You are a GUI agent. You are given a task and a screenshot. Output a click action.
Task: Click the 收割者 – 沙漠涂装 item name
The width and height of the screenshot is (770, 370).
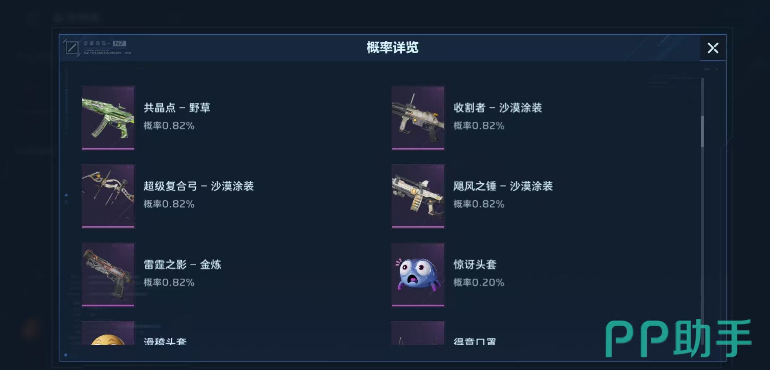(498, 107)
